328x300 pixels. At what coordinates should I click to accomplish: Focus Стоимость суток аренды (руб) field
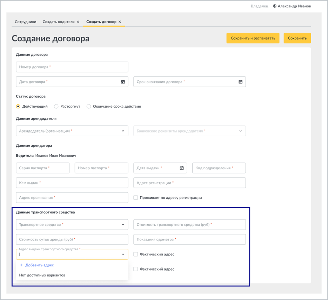[72, 239]
